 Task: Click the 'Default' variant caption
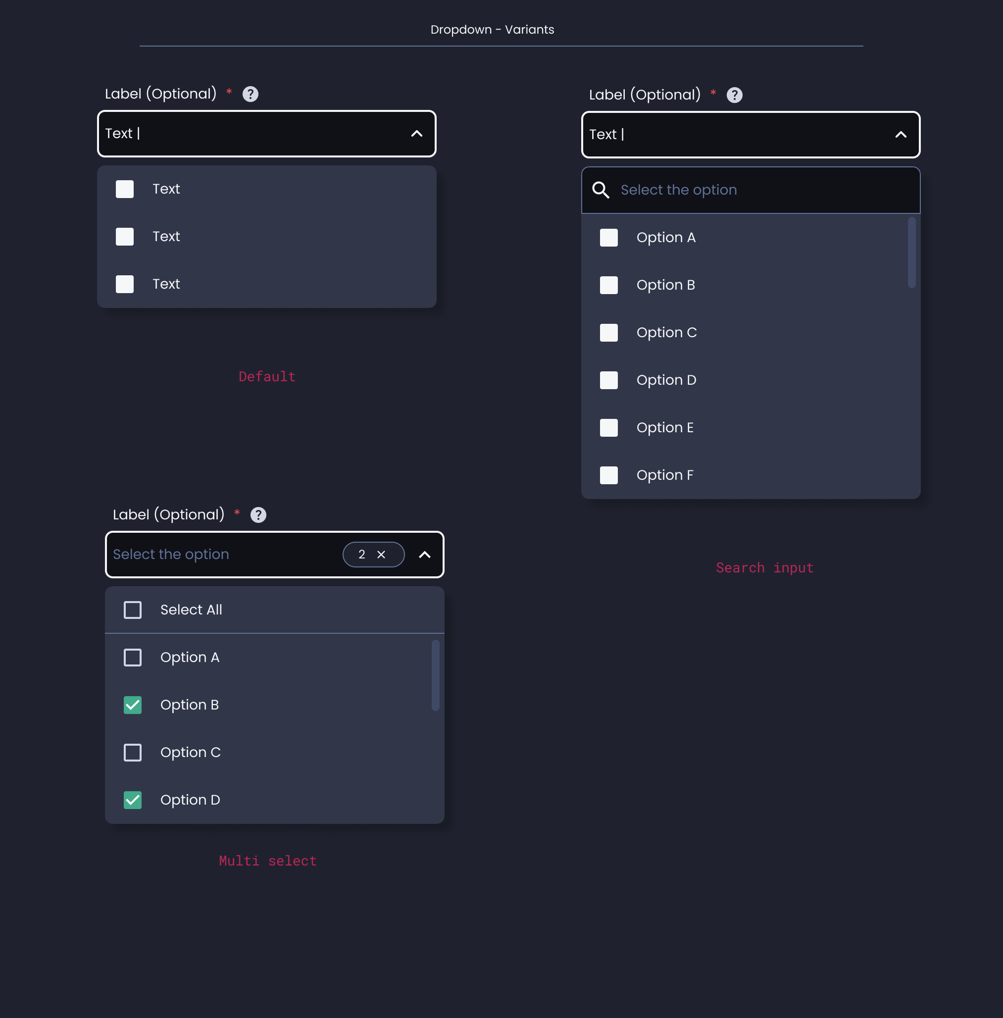[267, 377]
